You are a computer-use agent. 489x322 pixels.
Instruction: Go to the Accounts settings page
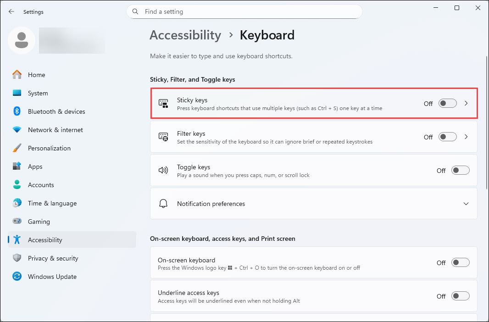pyautogui.click(x=41, y=185)
